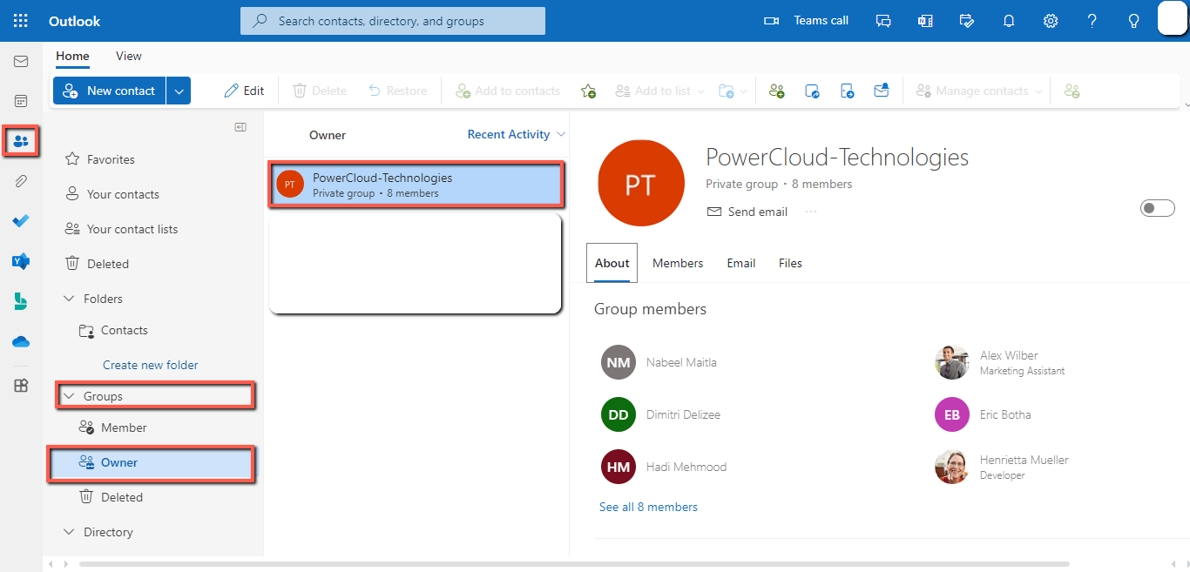Open See all 8 members link
The width and height of the screenshot is (1190, 572).
pos(648,507)
